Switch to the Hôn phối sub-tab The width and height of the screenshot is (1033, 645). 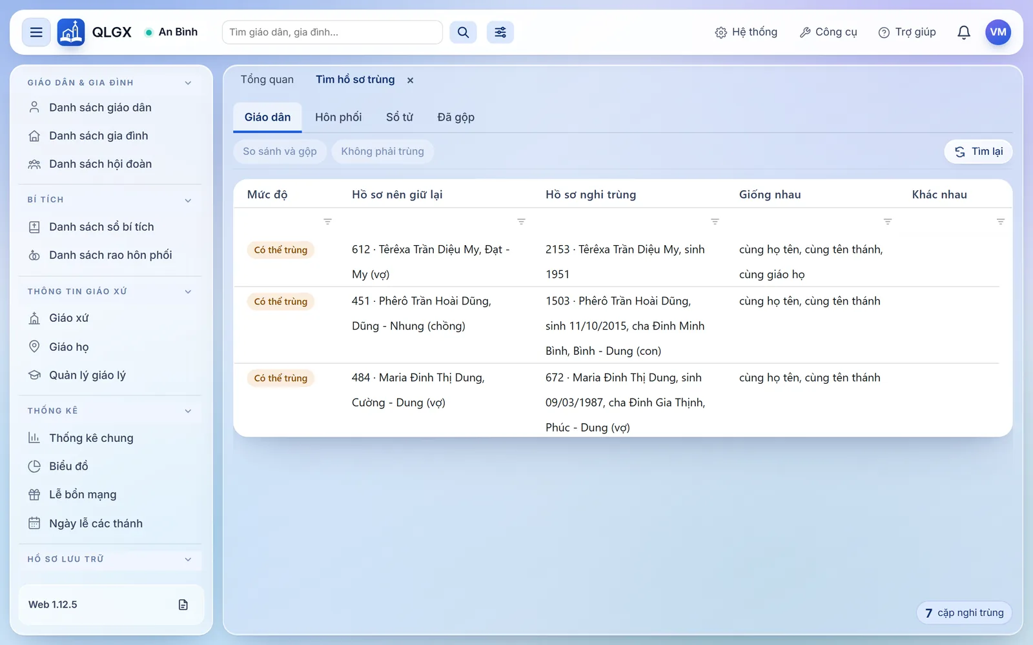pyautogui.click(x=338, y=117)
